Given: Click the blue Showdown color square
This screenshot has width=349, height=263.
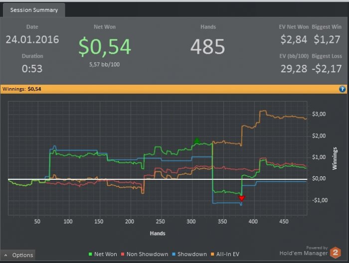Looking at the screenshot, I should 174,254.
